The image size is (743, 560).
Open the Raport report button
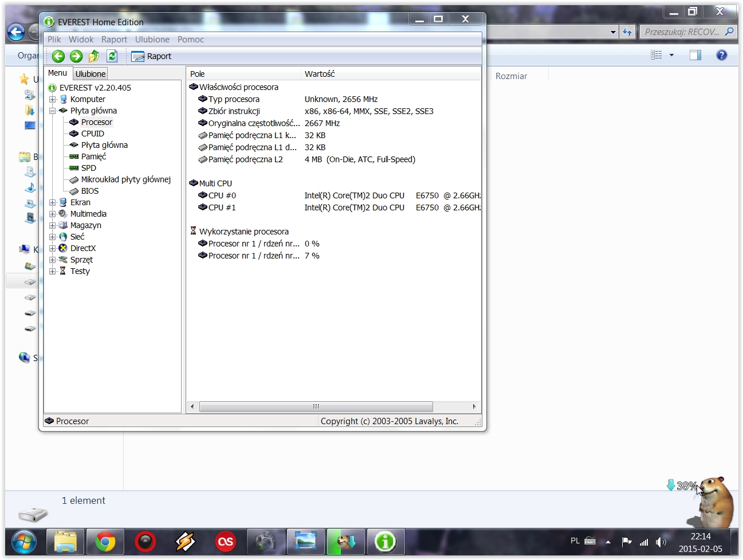tap(151, 56)
